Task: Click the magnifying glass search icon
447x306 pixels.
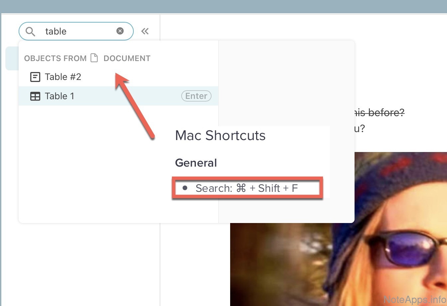Action: pyautogui.click(x=30, y=32)
